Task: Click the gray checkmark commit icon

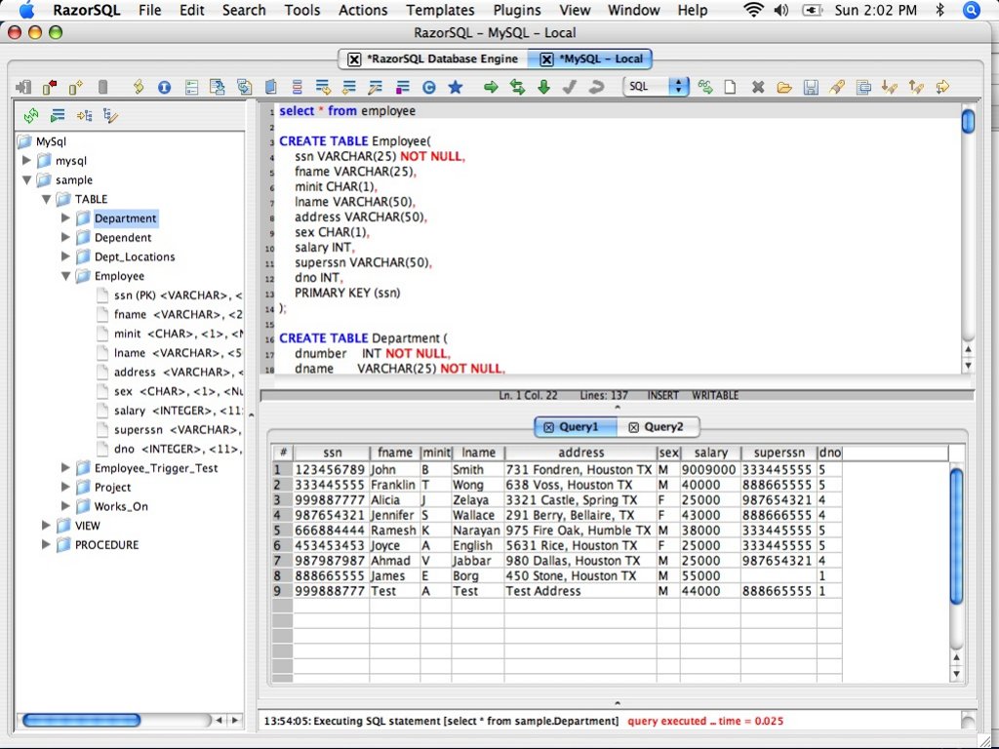Action: coord(570,87)
